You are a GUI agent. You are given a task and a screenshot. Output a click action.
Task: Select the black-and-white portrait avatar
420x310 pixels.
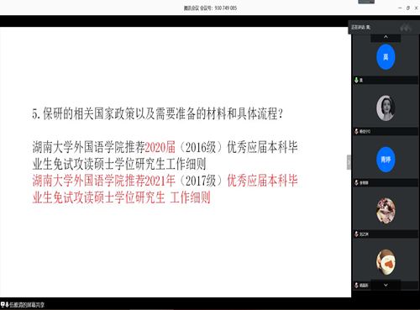coord(386,108)
